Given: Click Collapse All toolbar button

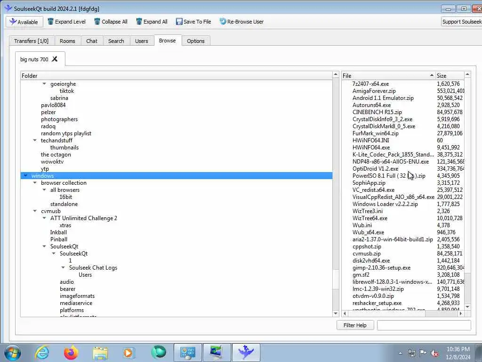Looking at the screenshot, I should click(111, 22).
